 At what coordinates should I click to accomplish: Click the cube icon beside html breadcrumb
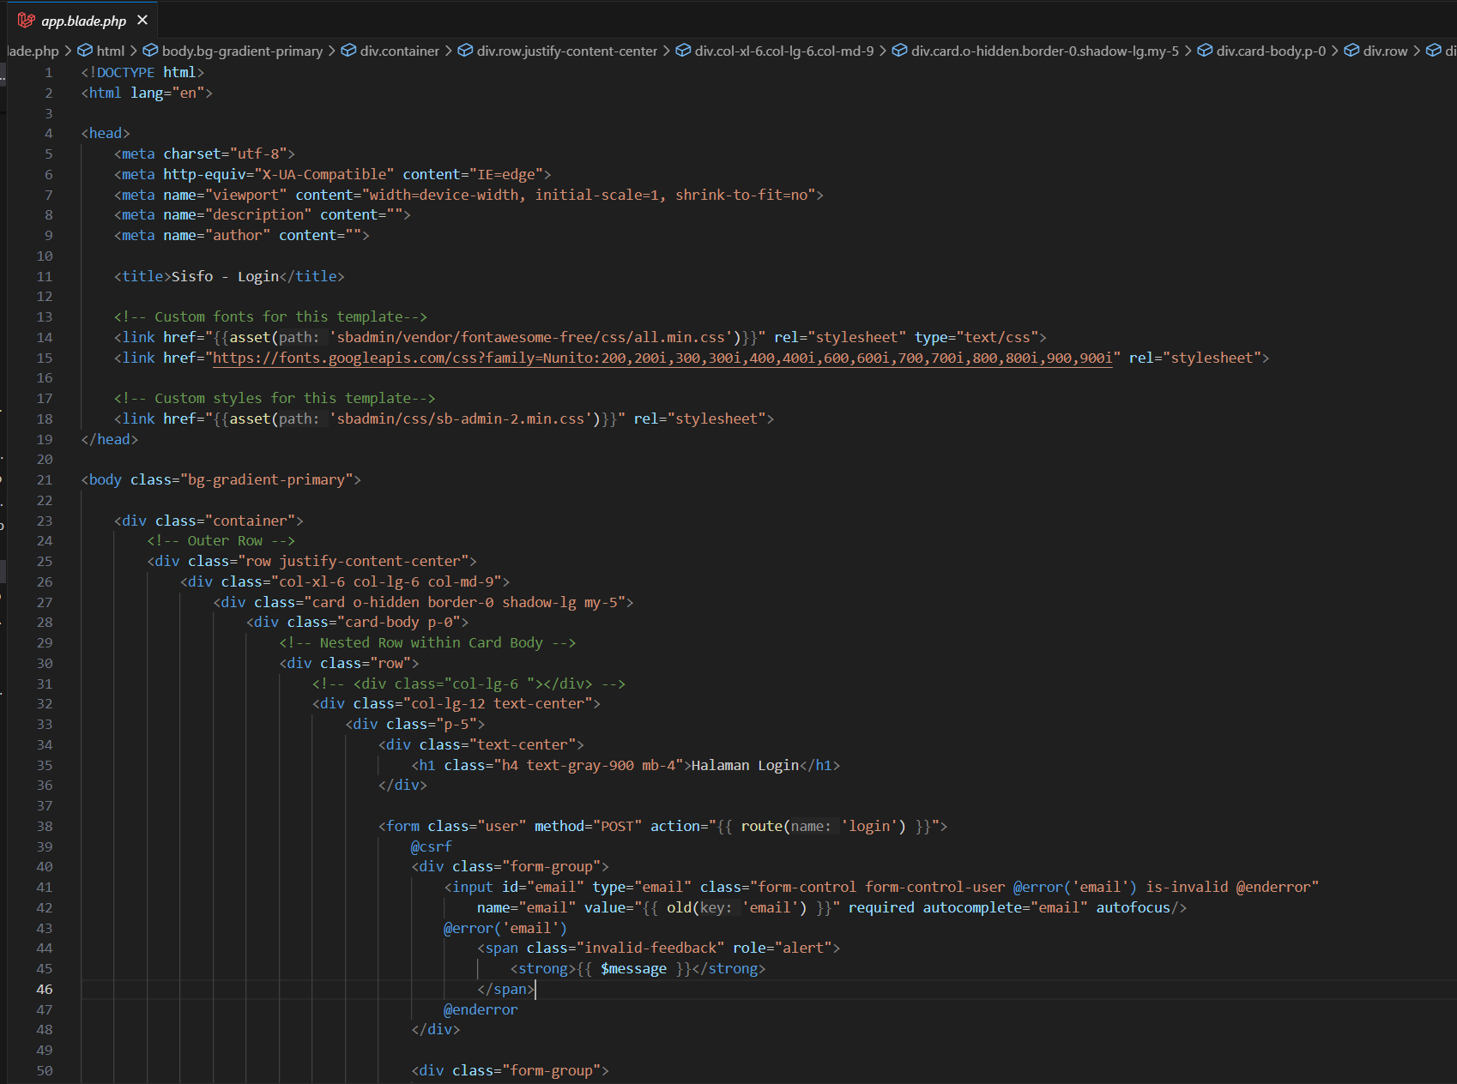[85, 51]
